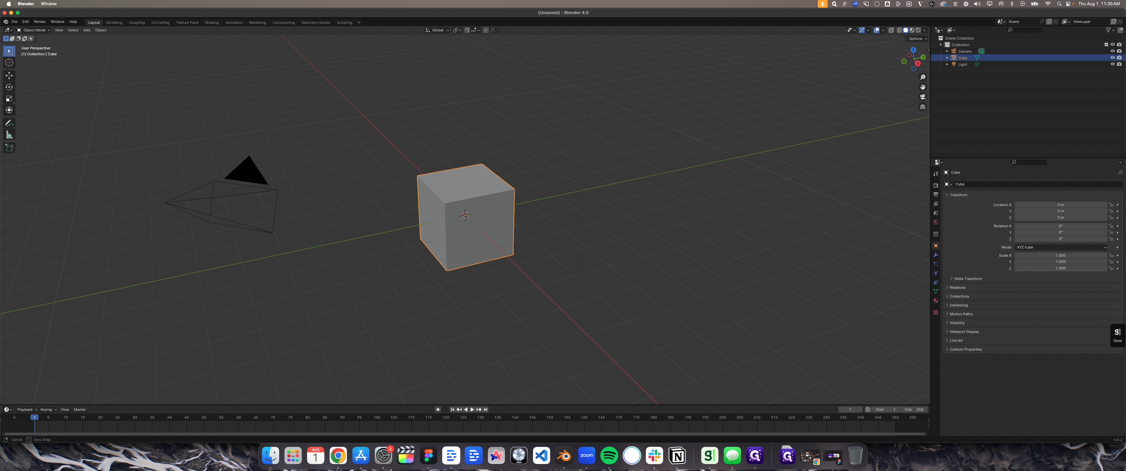Image resolution: width=1126 pixels, height=471 pixels.
Task: Select the Rotate tool
Action: 9,87
